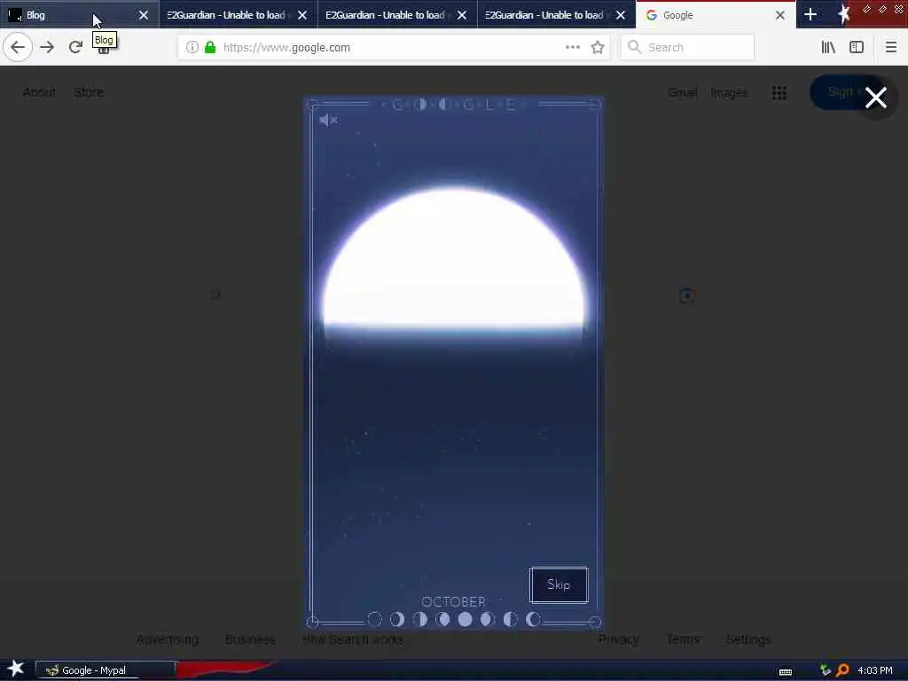Open the Gmail link
This screenshot has height=681, width=908.
(682, 92)
